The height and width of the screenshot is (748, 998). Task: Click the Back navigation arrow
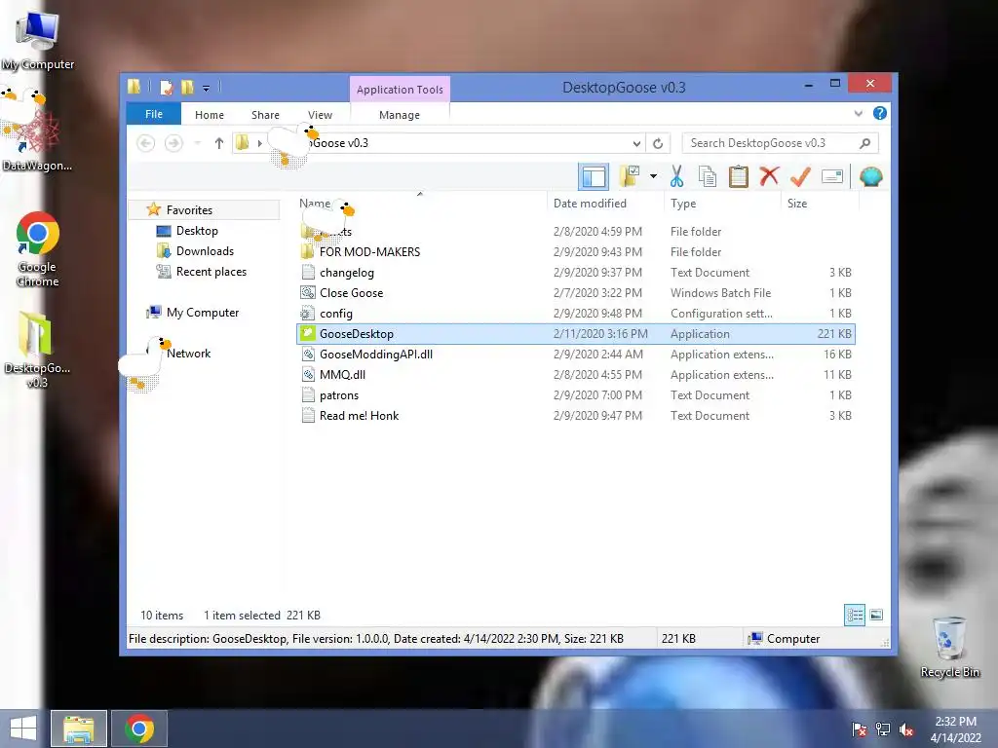tap(146, 143)
